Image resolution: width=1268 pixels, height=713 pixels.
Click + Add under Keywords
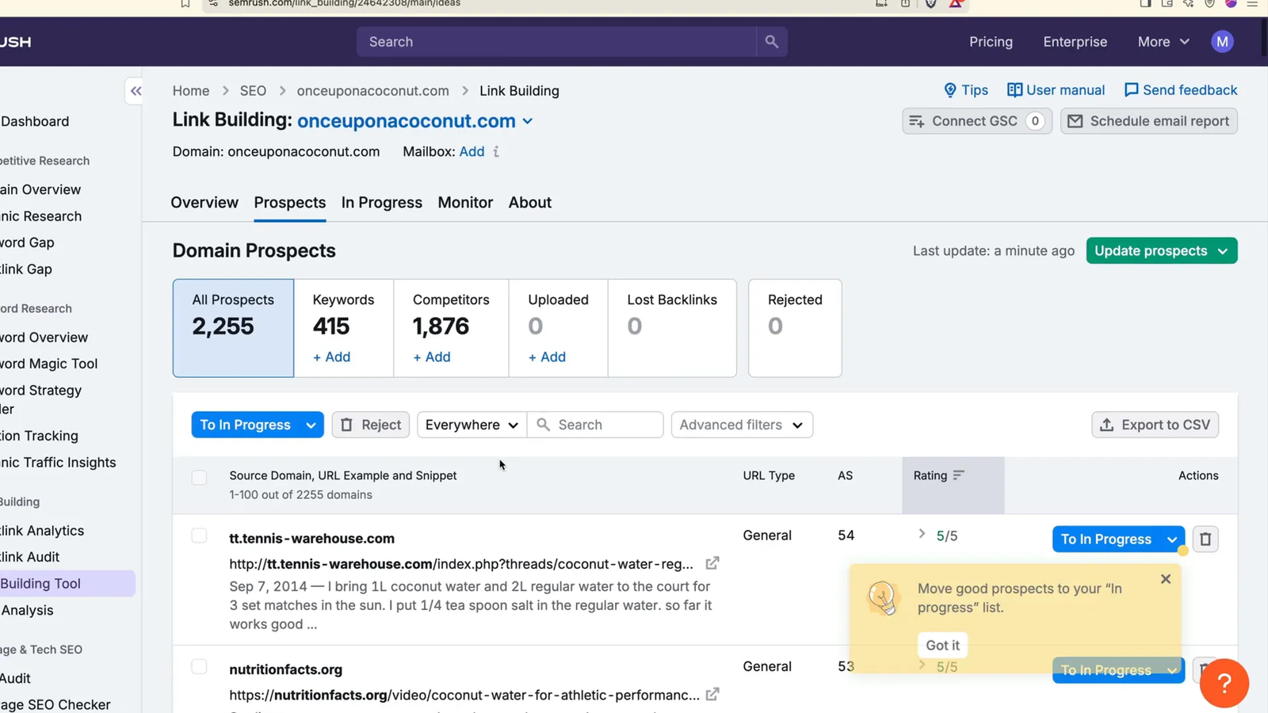331,357
